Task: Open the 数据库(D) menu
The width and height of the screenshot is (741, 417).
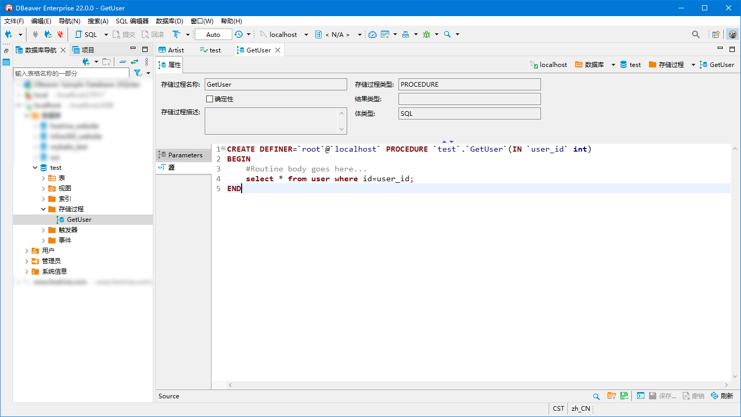Action: click(169, 21)
